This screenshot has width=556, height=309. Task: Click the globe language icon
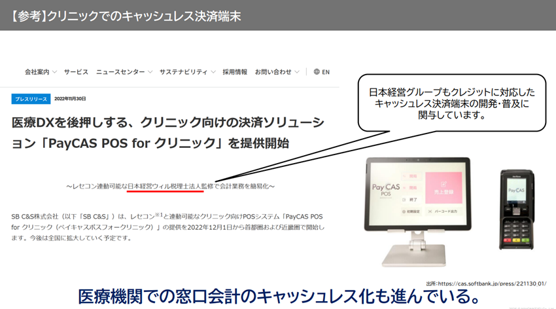(x=317, y=71)
